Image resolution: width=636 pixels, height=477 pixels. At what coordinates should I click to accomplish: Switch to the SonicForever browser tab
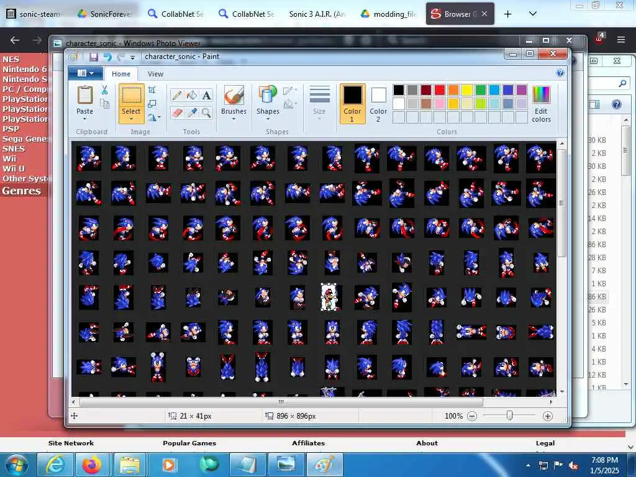coord(106,14)
